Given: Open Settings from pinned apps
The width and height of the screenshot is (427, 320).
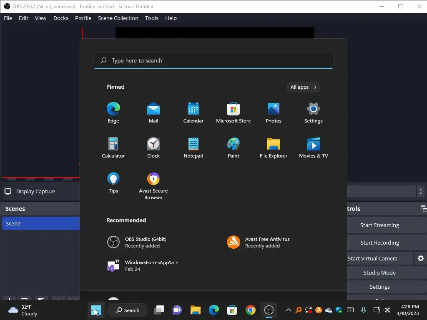Looking at the screenshot, I should [x=314, y=112].
